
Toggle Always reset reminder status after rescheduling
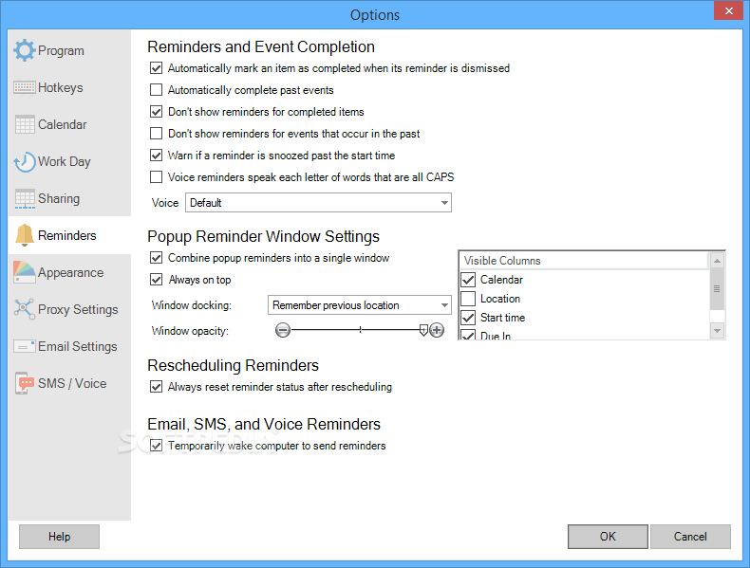point(156,387)
